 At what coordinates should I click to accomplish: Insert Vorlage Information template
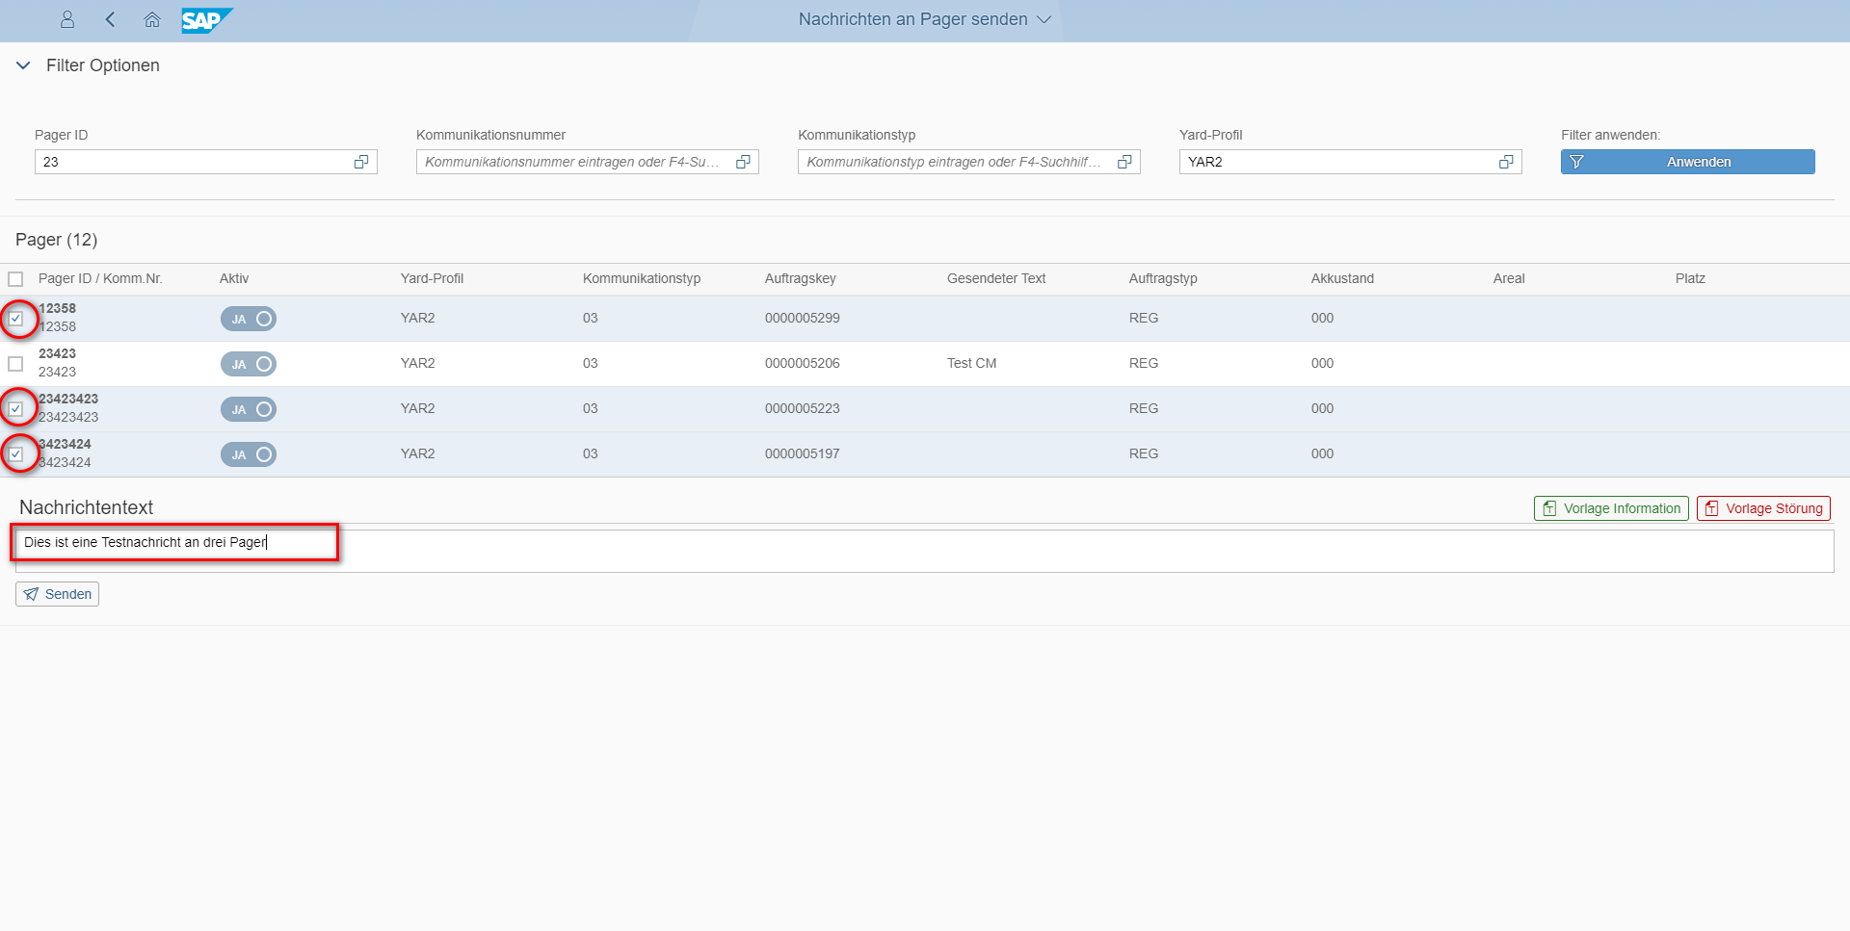point(1611,508)
